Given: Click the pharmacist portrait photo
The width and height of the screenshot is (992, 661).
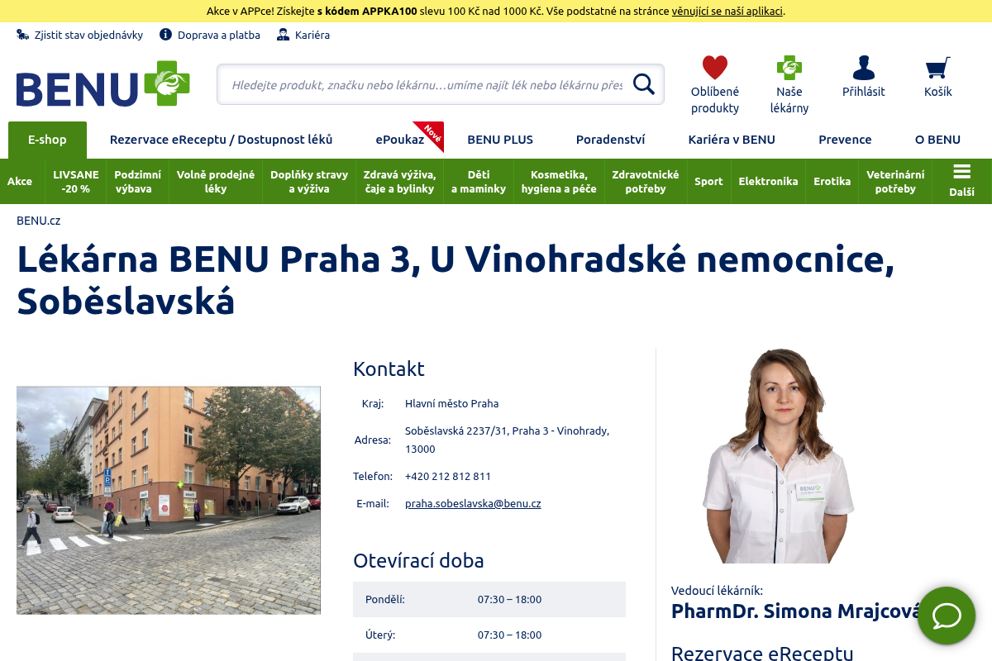Looking at the screenshot, I should (x=779, y=456).
